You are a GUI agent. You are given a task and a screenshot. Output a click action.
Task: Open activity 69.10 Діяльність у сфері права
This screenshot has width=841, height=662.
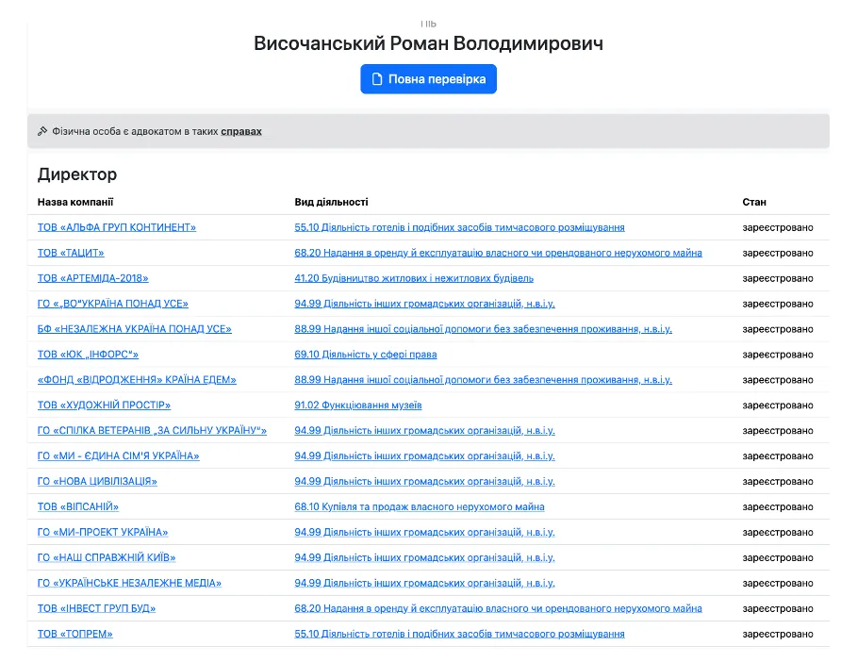coord(365,355)
